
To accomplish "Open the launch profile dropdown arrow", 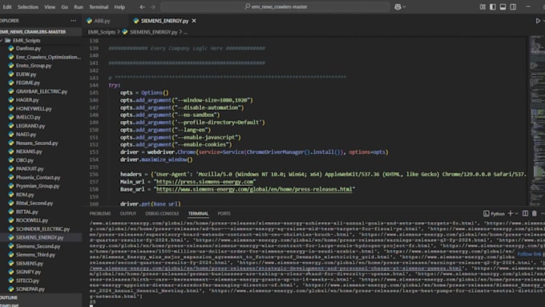I will (516, 213).
